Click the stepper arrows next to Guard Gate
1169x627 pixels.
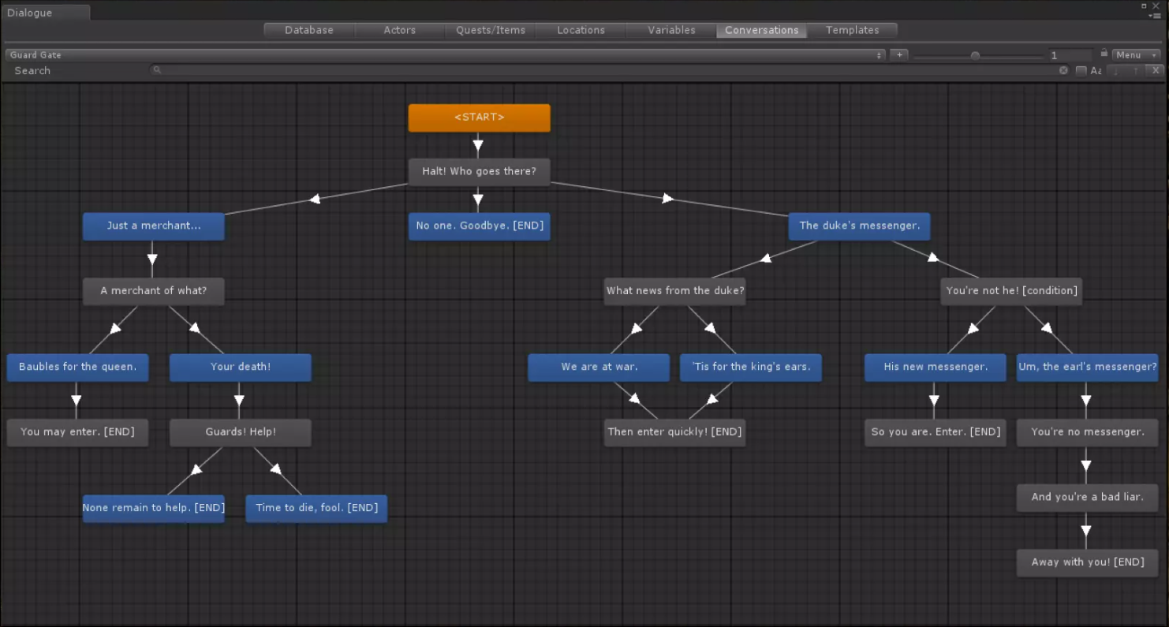[880, 55]
